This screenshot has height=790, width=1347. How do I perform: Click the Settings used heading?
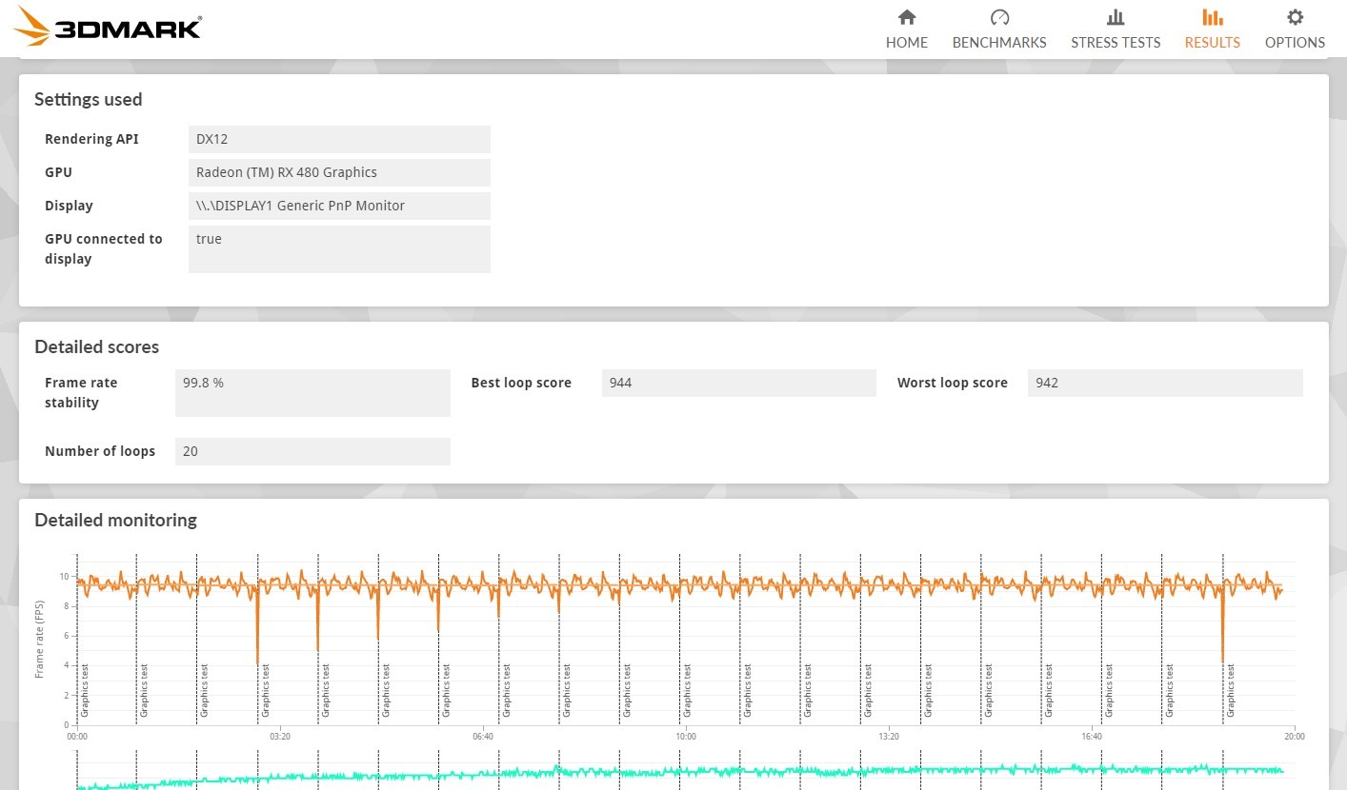(x=89, y=100)
